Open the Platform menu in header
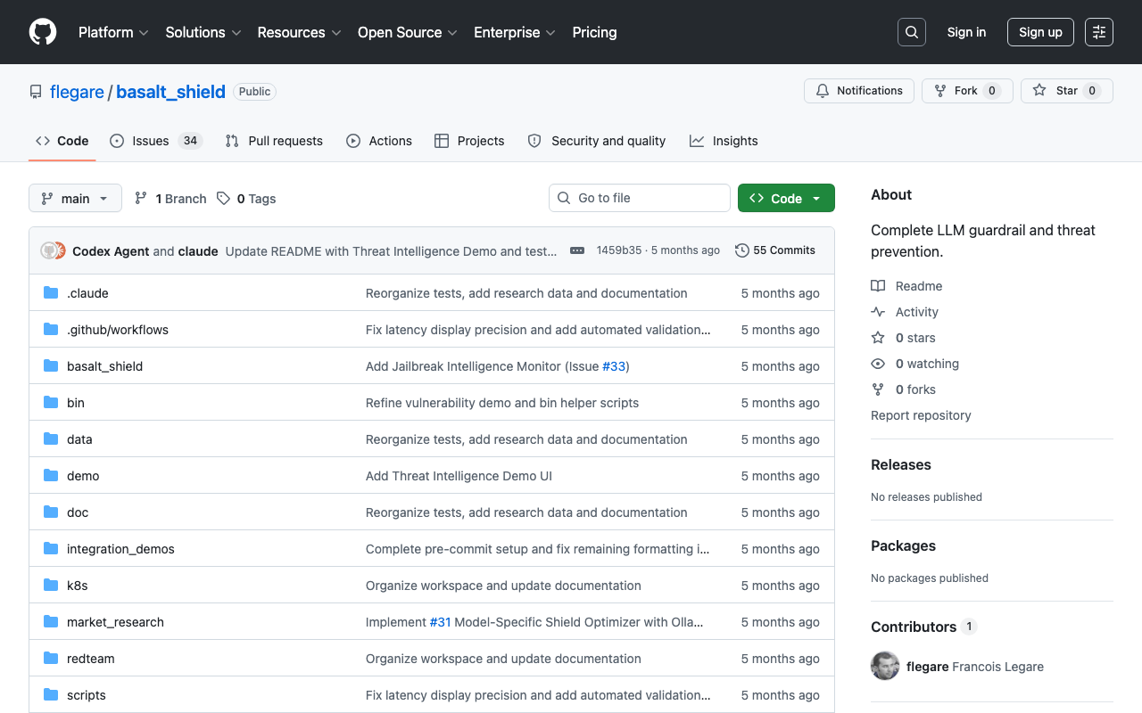The image size is (1142, 713). click(113, 32)
